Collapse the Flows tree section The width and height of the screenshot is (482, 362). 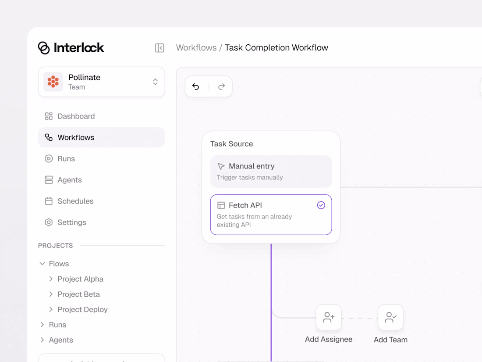[x=42, y=264]
